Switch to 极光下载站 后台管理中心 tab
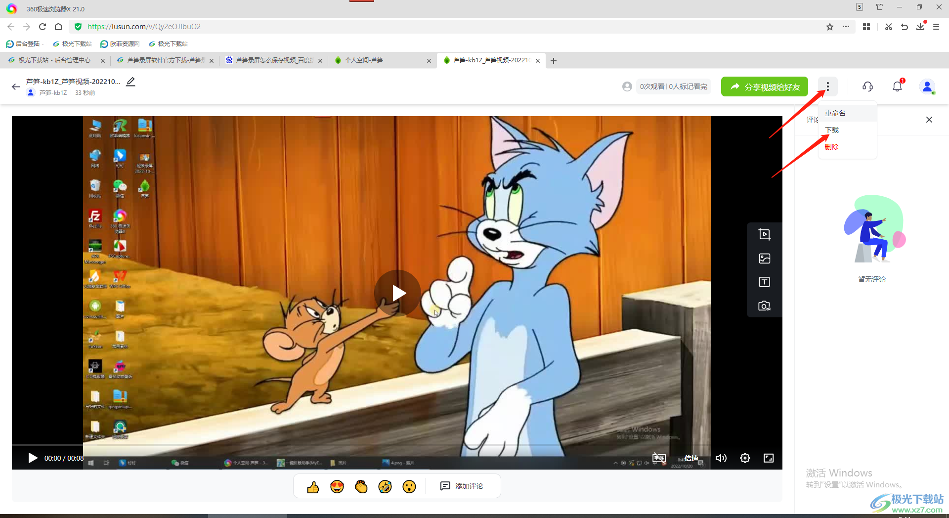 coord(54,60)
